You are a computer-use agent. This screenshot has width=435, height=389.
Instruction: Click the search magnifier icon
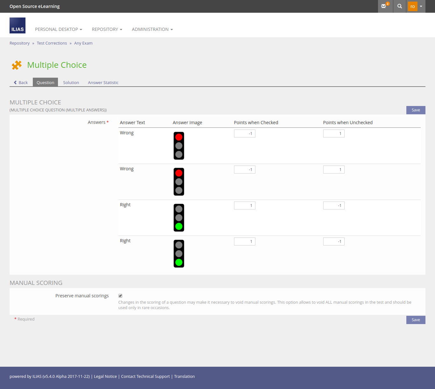coord(400,6)
